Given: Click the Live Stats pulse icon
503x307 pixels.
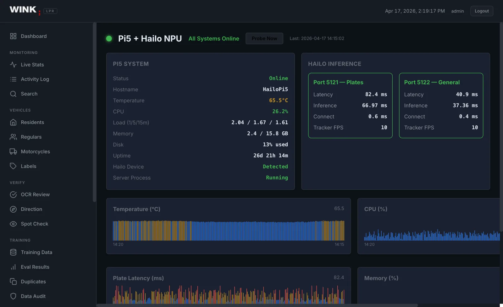Looking at the screenshot, I should click(13, 65).
